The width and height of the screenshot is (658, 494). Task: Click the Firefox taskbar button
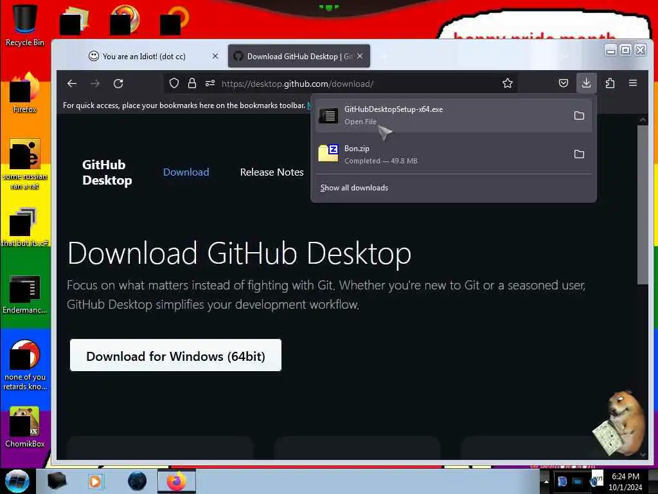tap(177, 481)
